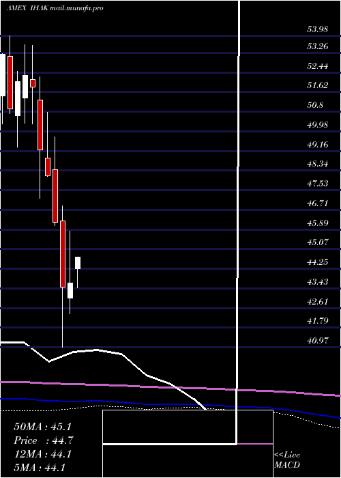Click the 46.71 price axis label
The height and width of the screenshot is (478, 341).
(318, 203)
